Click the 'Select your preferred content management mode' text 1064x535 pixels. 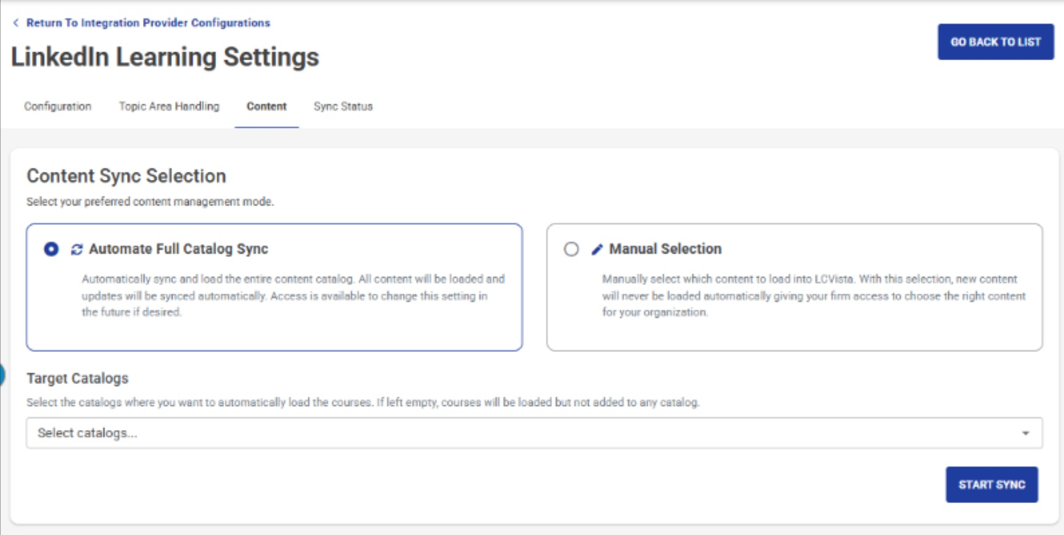[x=150, y=201]
